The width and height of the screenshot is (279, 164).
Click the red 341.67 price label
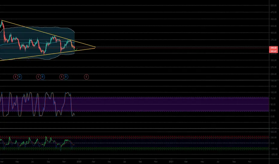click(274, 51)
